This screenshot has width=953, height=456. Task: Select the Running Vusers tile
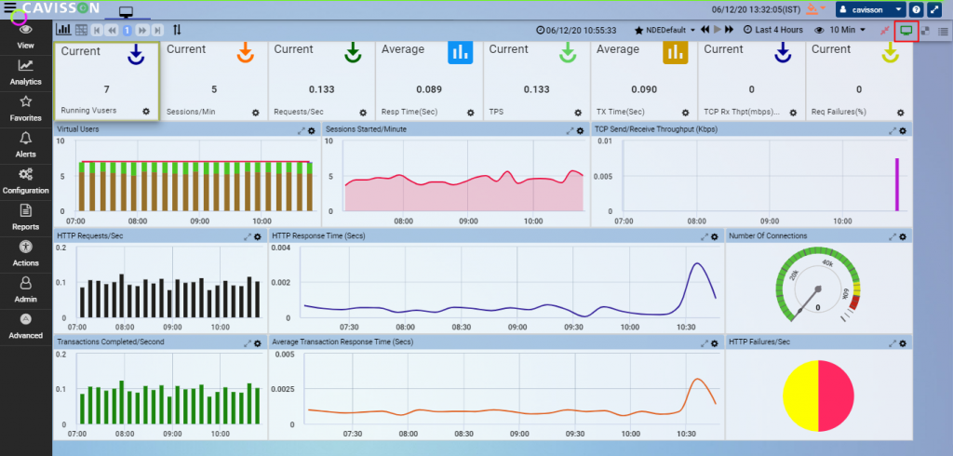pyautogui.click(x=106, y=81)
